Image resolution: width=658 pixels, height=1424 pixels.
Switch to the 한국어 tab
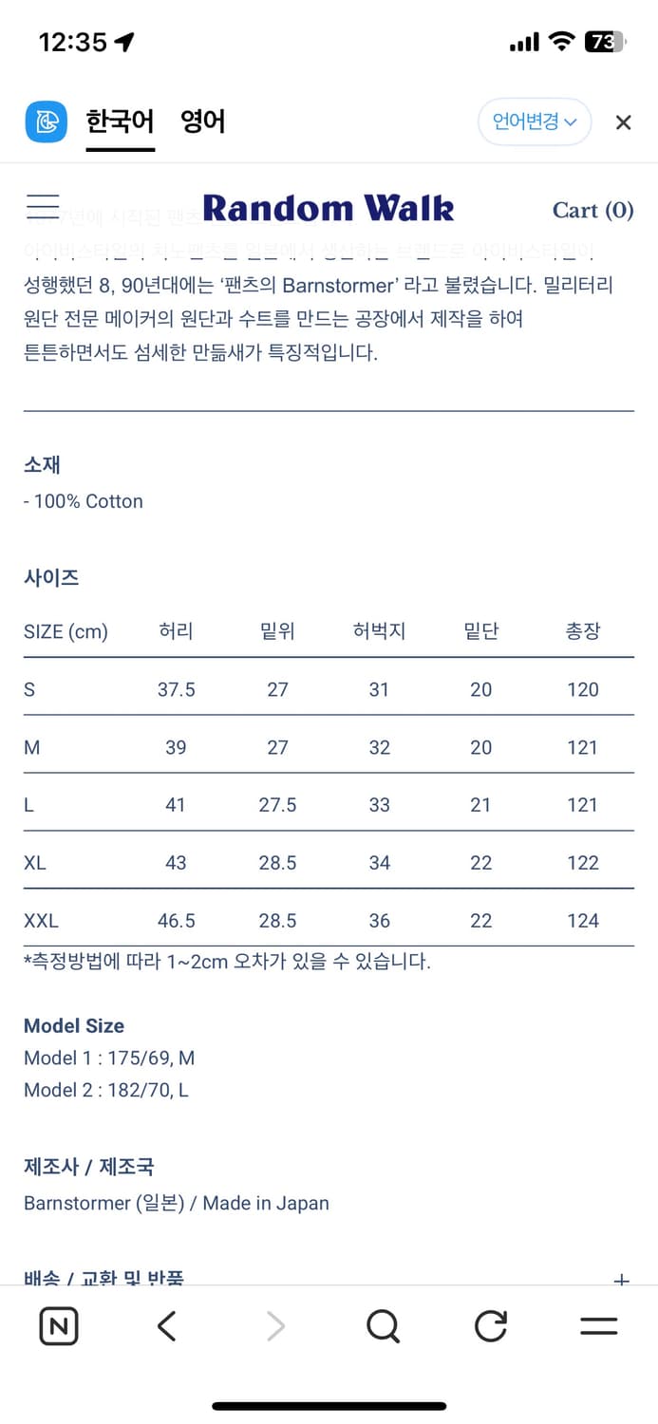tap(120, 122)
